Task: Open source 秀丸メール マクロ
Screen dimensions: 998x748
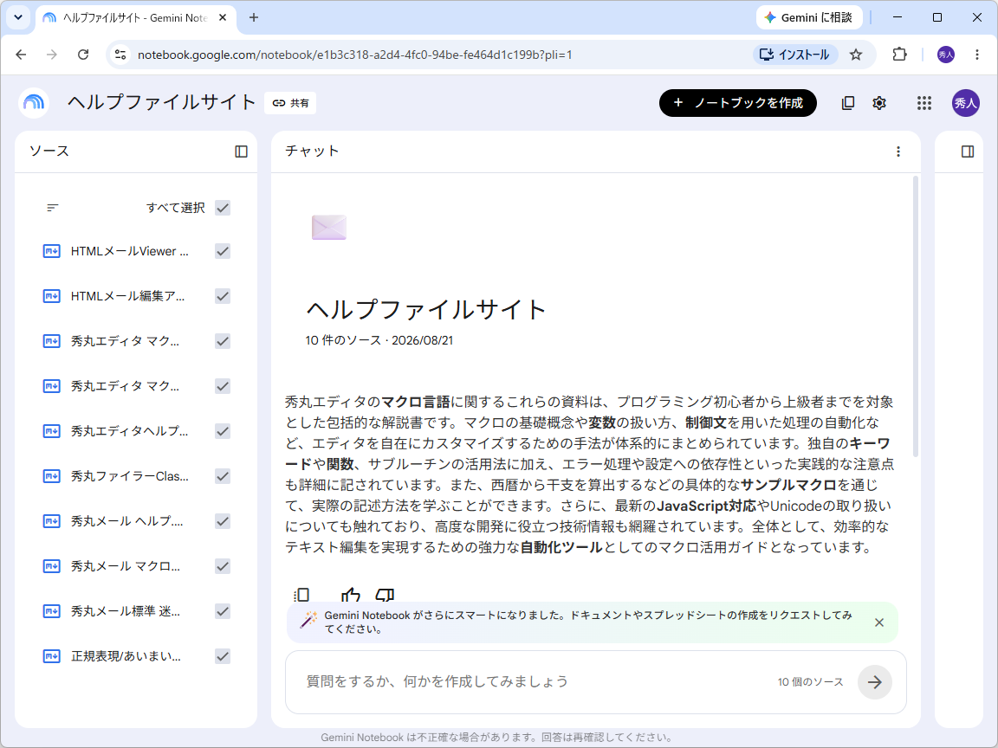Action: pos(126,566)
